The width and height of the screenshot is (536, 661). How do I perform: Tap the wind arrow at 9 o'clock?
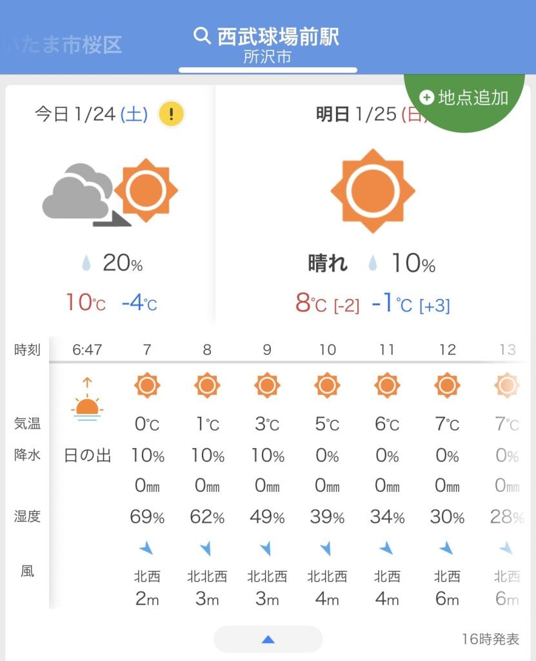266,549
